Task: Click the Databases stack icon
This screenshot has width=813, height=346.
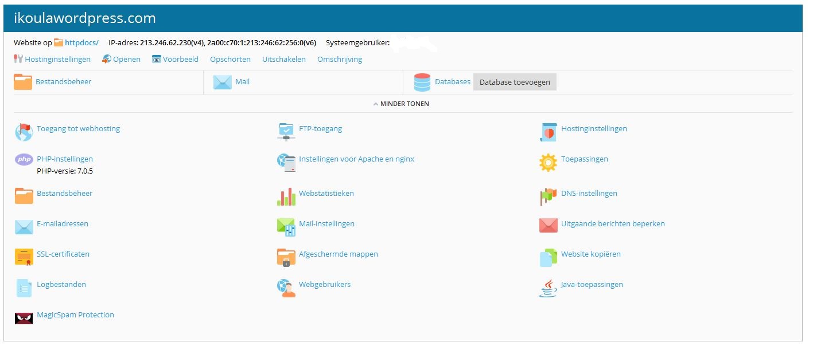Action: point(422,82)
